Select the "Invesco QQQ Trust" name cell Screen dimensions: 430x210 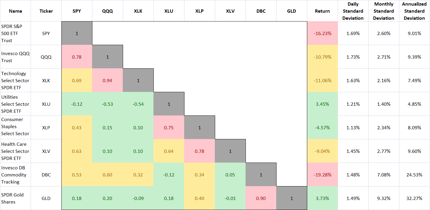15,57
